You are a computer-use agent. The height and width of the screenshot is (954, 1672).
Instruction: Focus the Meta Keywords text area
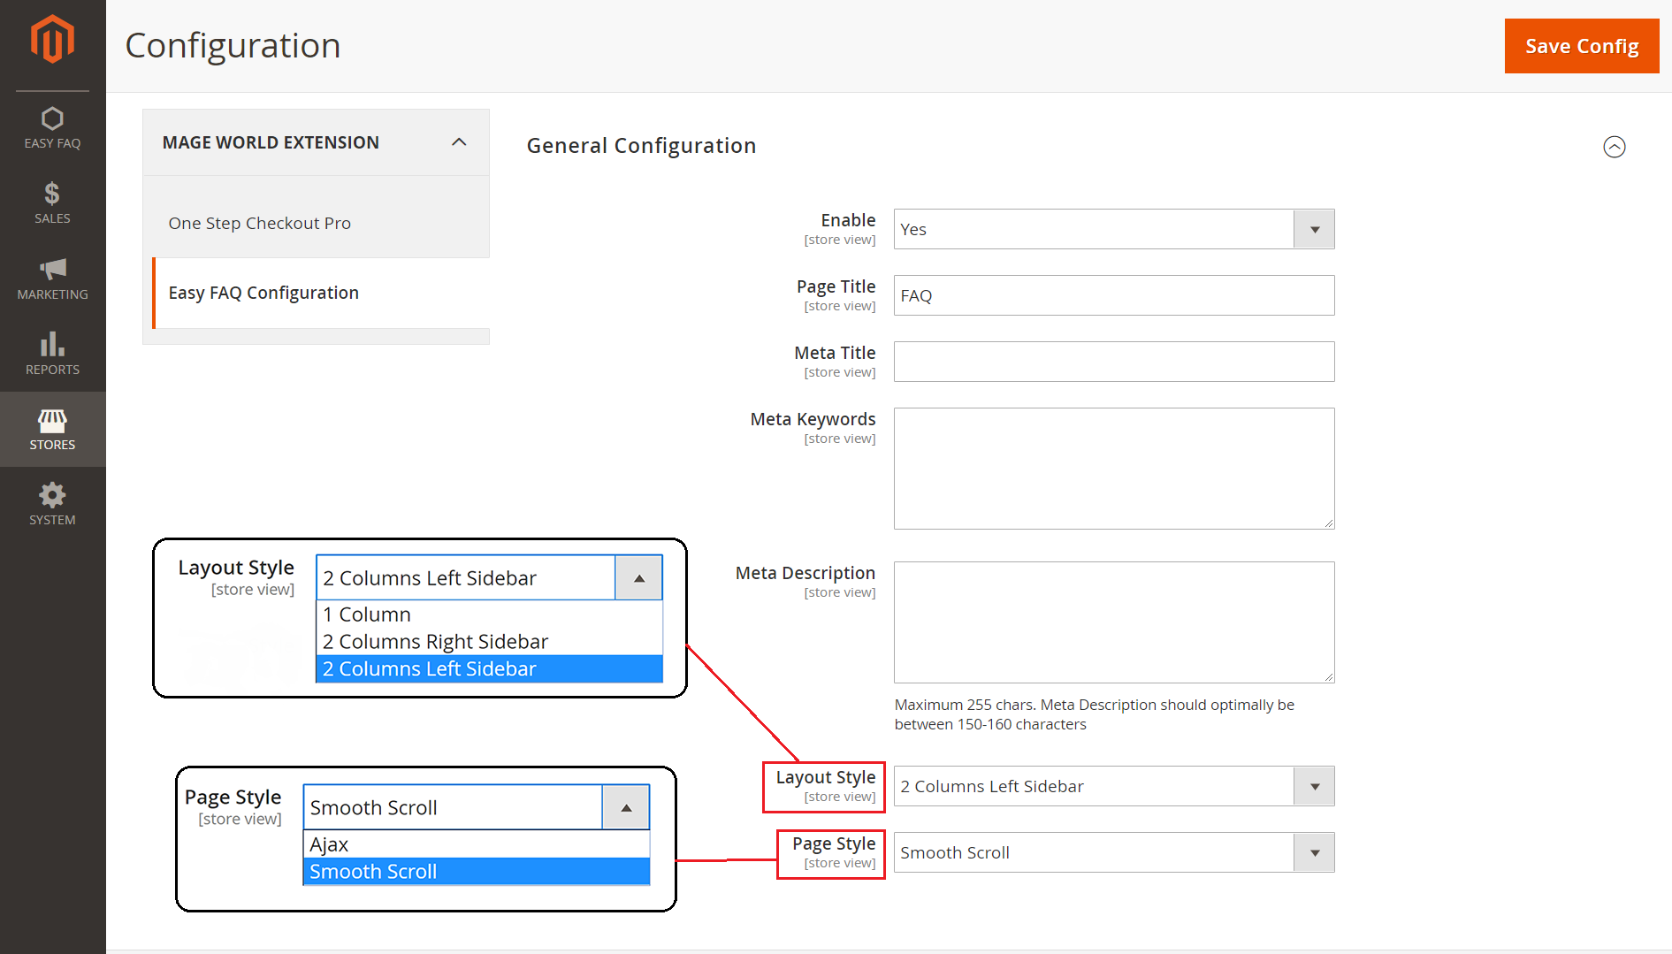coord(1114,469)
